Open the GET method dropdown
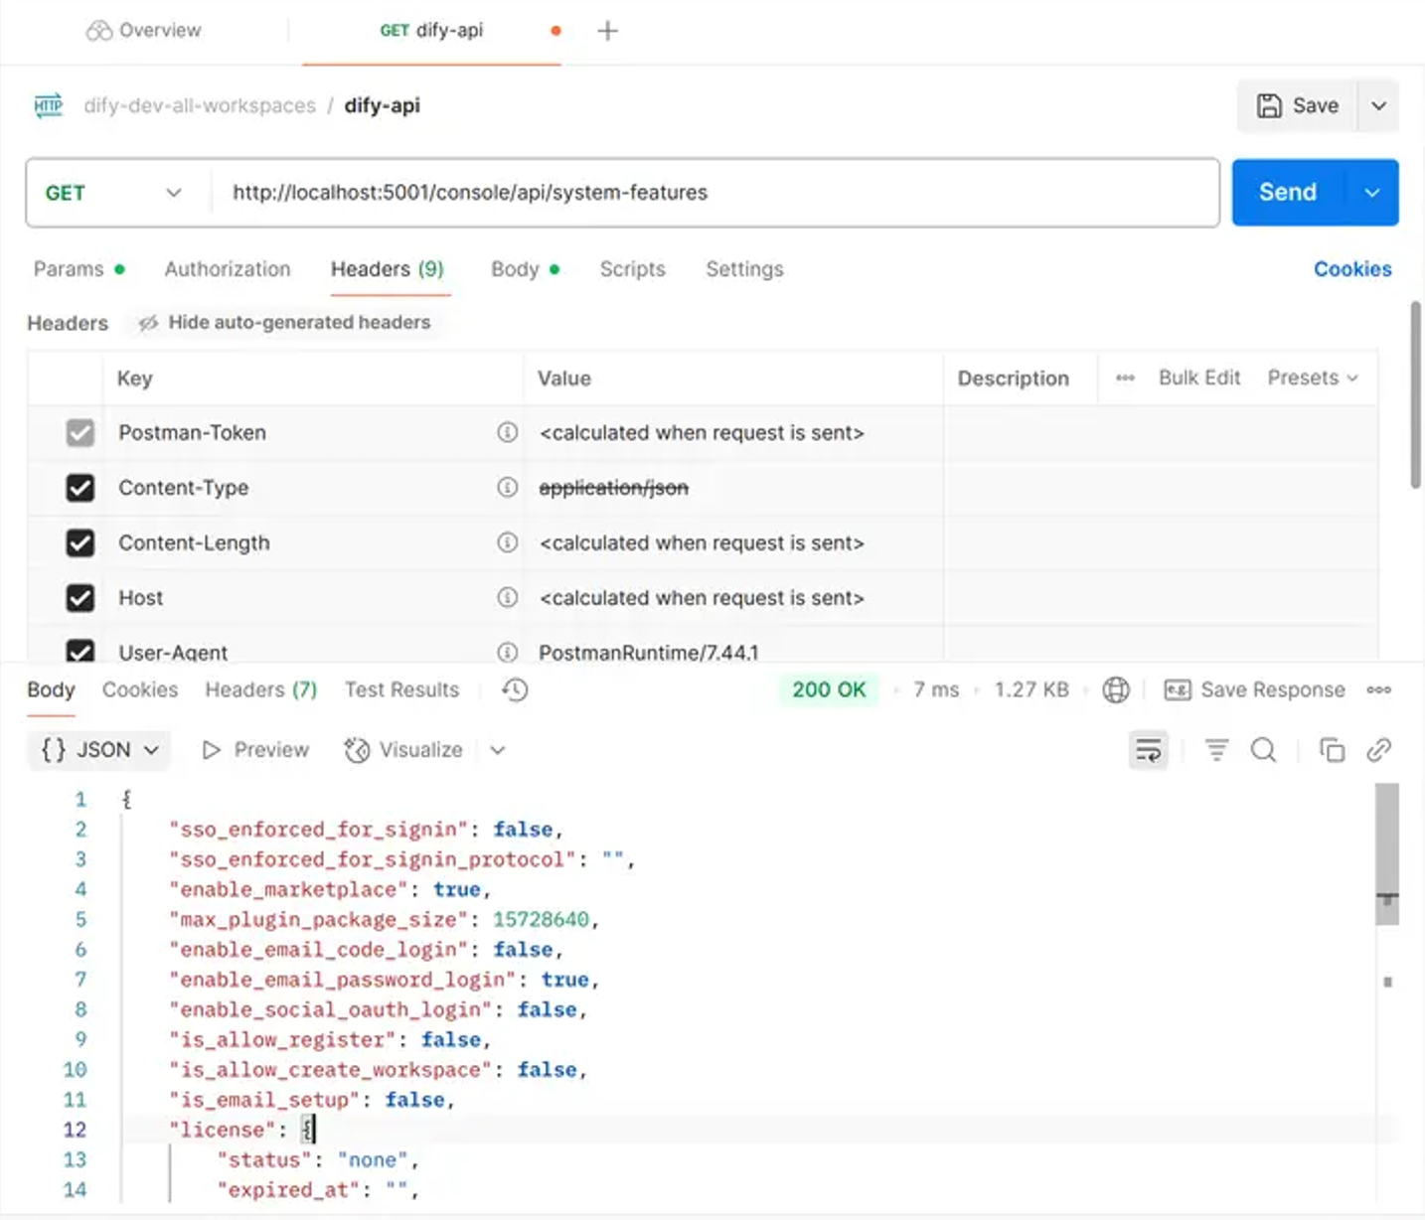The width and height of the screenshot is (1425, 1220). (114, 193)
